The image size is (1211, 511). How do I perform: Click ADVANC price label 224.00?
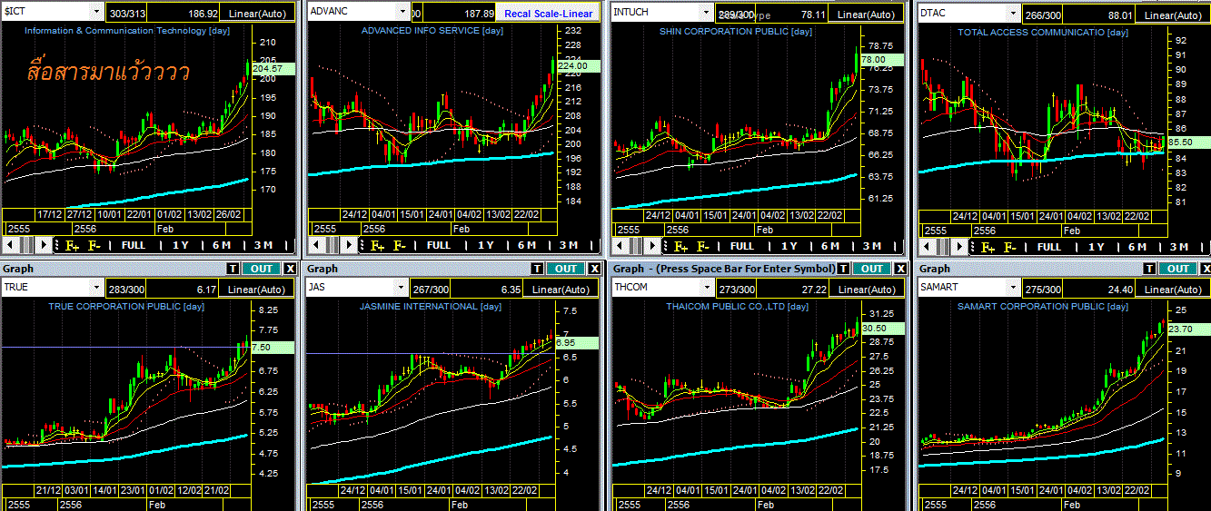579,66
